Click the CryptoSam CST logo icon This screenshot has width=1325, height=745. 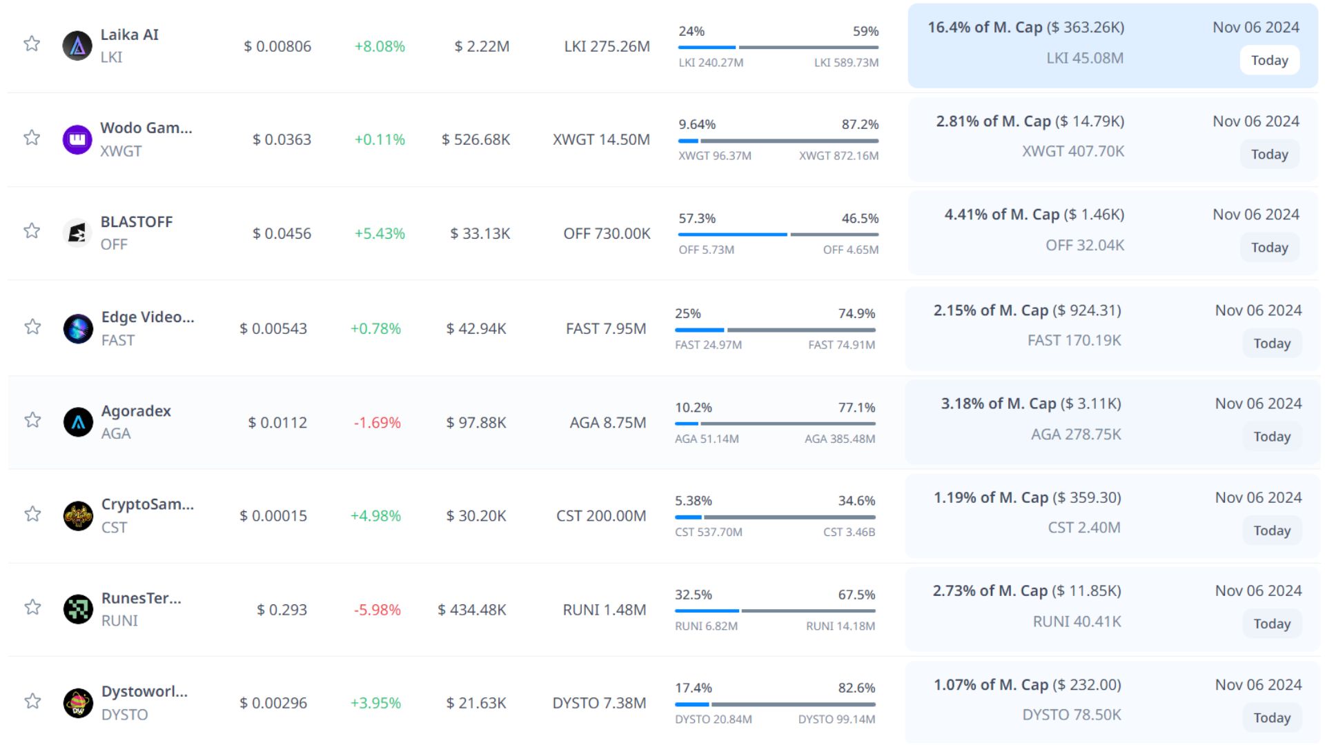78,516
